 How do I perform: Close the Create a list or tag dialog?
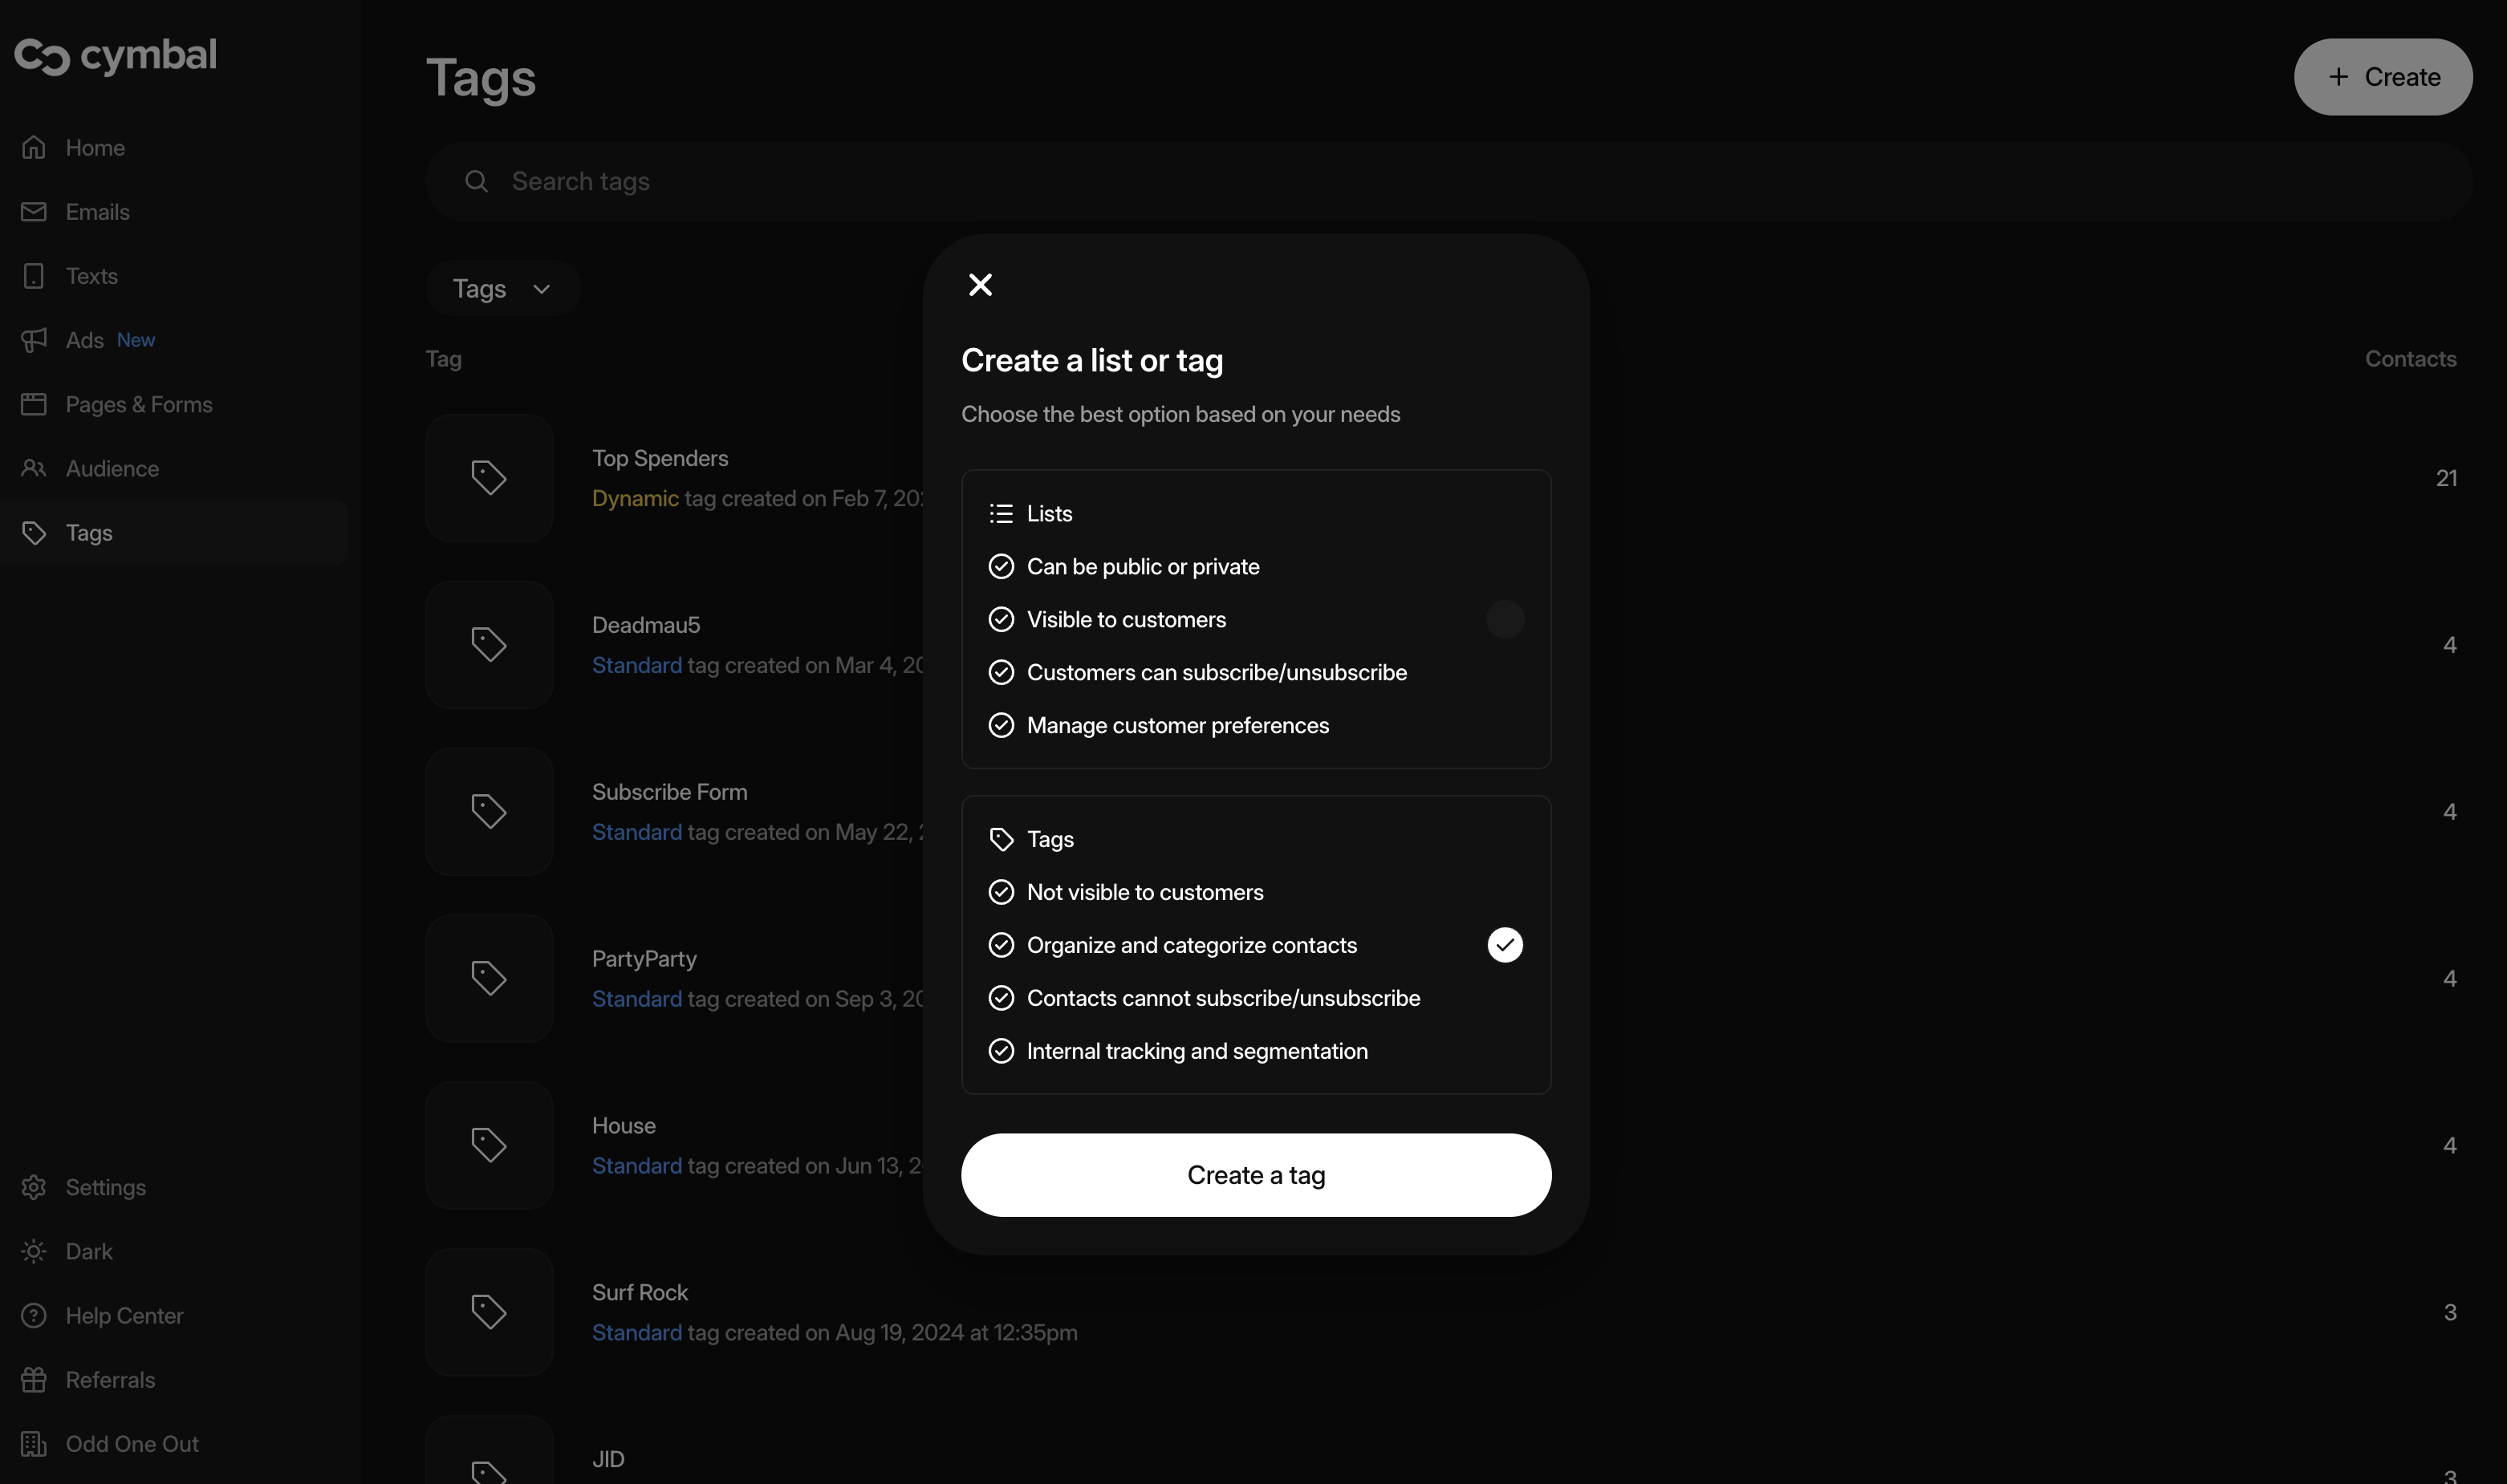click(x=979, y=285)
